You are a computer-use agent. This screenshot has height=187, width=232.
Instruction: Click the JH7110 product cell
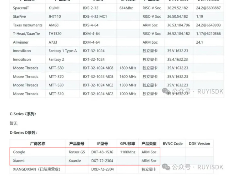[x=55, y=17]
